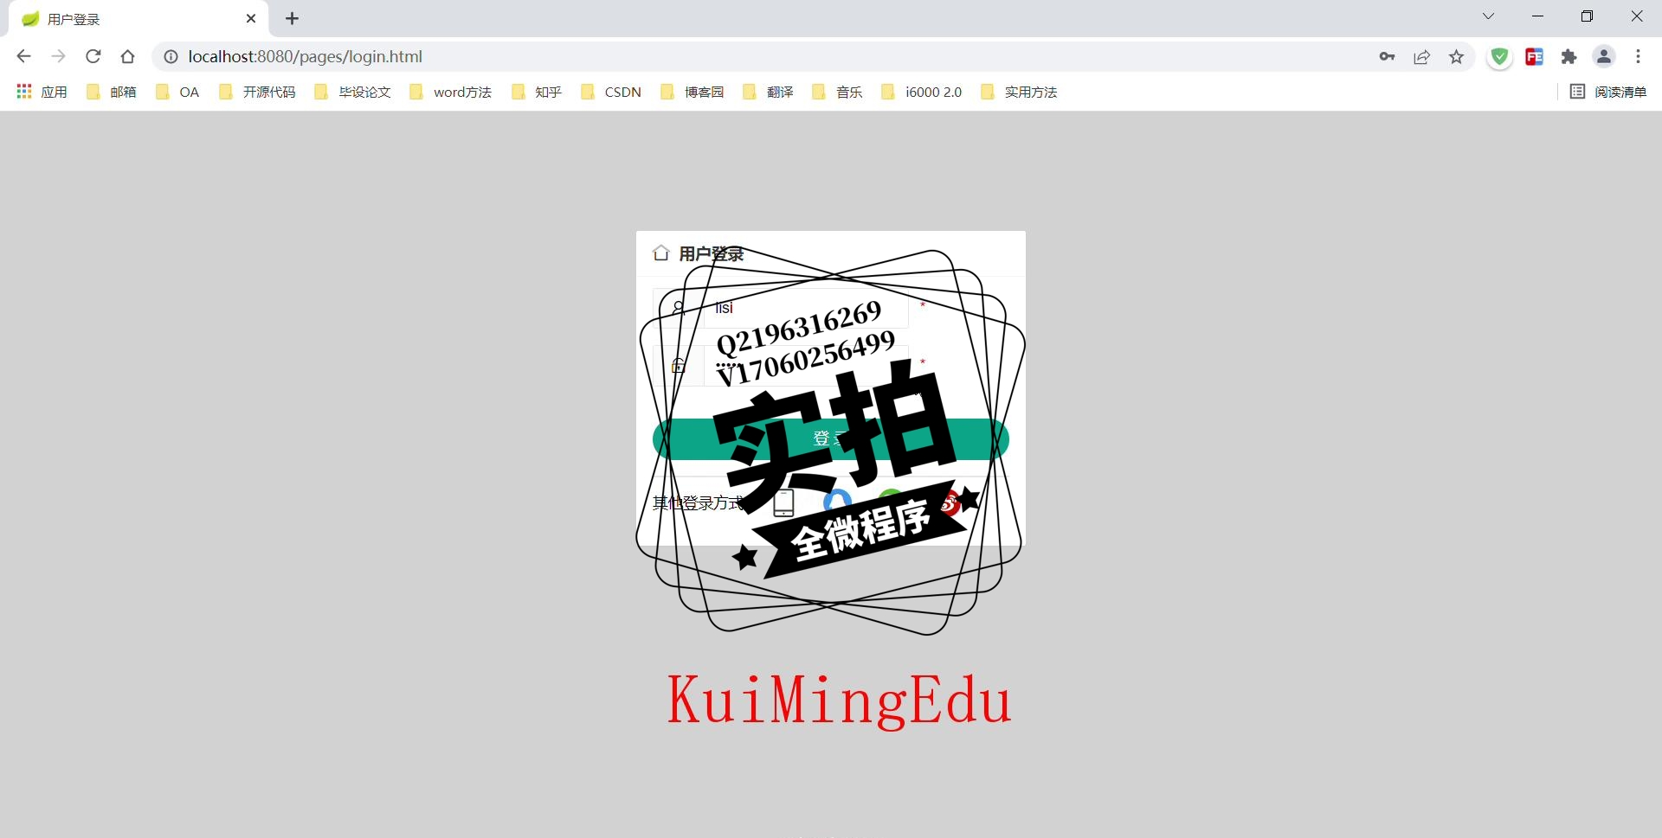Open red FE extension icon

point(1534,56)
